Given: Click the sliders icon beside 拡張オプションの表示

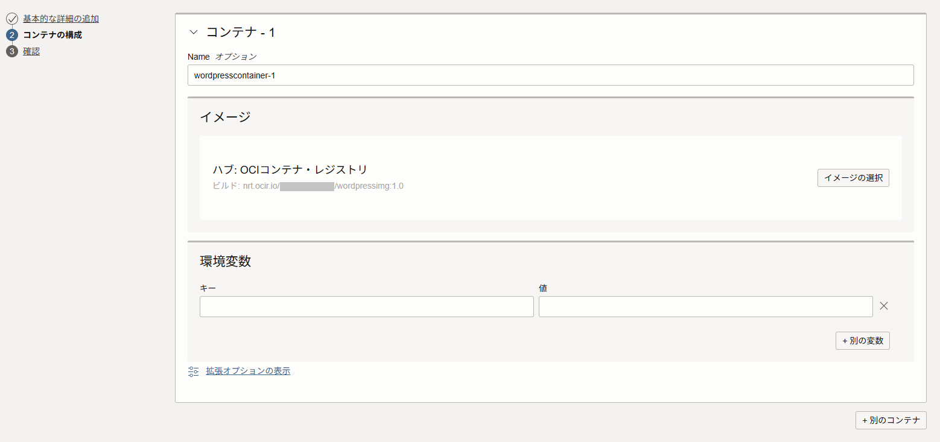Looking at the screenshot, I should pyautogui.click(x=194, y=371).
